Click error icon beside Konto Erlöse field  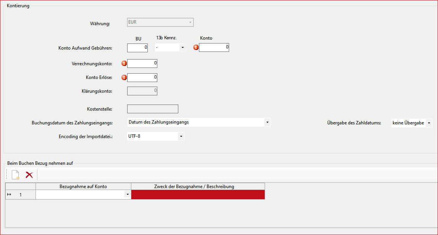click(124, 77)
